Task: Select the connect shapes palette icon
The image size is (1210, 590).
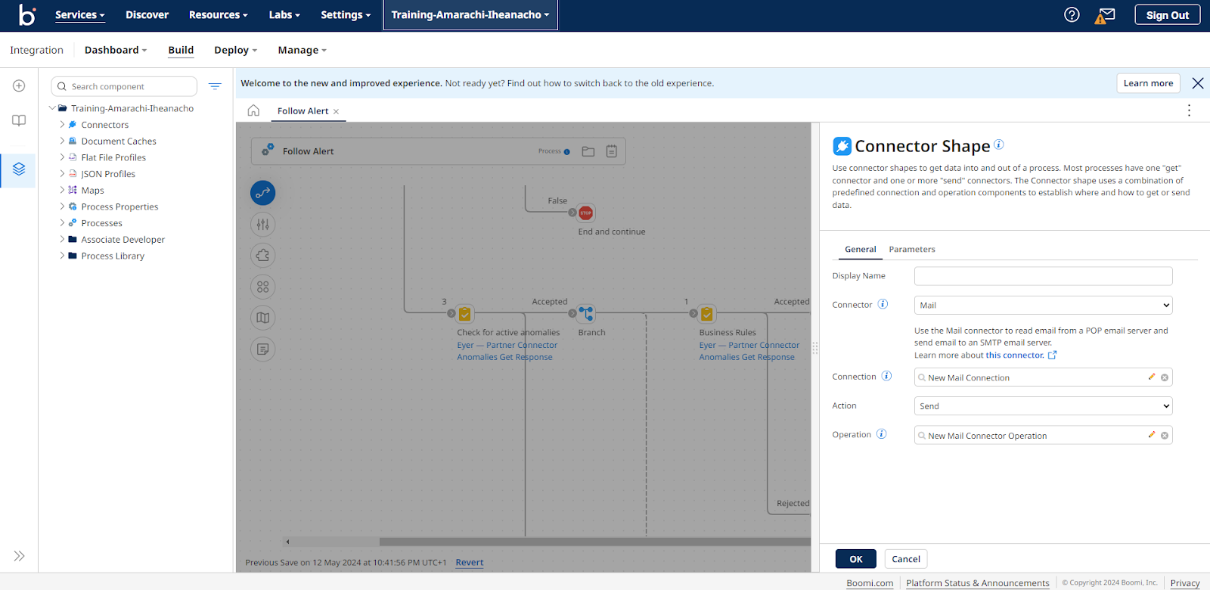Action: pyautogui.click(x=262, y=193)
